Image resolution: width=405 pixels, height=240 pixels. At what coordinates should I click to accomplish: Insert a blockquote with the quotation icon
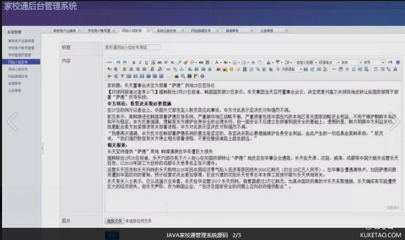click(201, 63)
